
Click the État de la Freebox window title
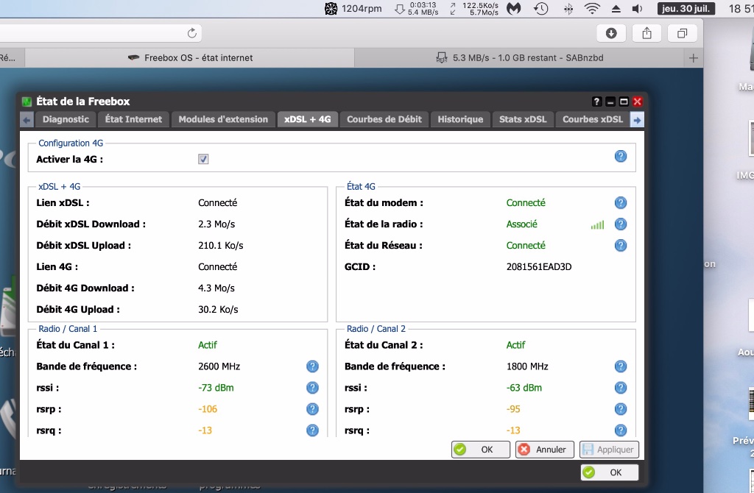click(83, 102)
